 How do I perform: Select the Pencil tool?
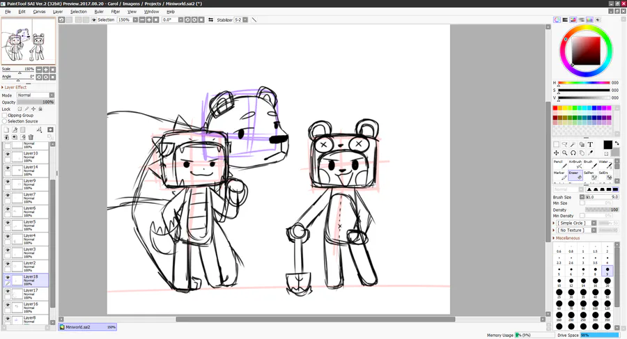[560, 164]
